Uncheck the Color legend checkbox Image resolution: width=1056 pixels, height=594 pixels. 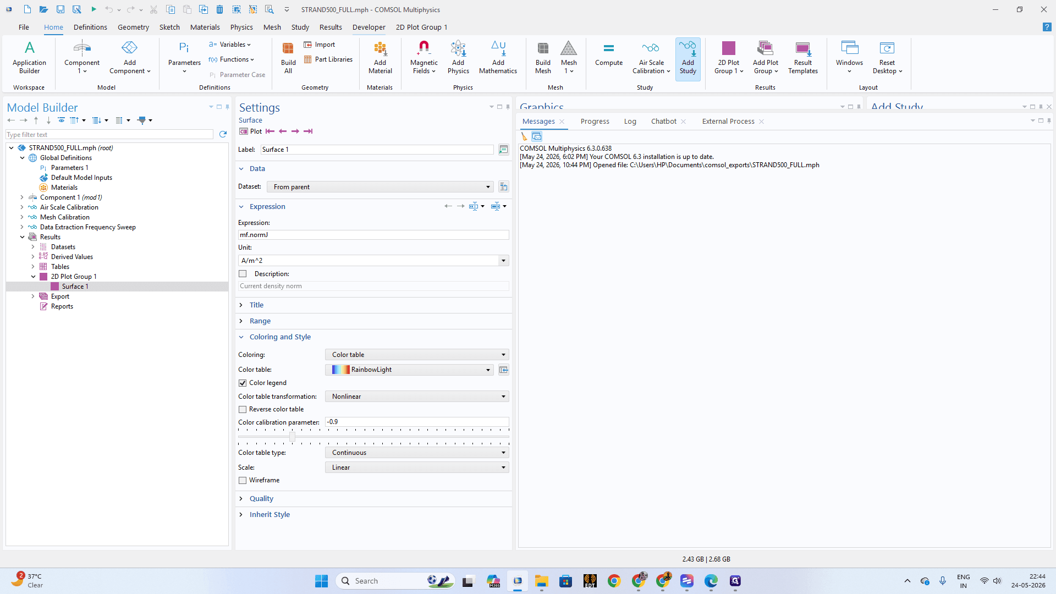pos(243,383)
